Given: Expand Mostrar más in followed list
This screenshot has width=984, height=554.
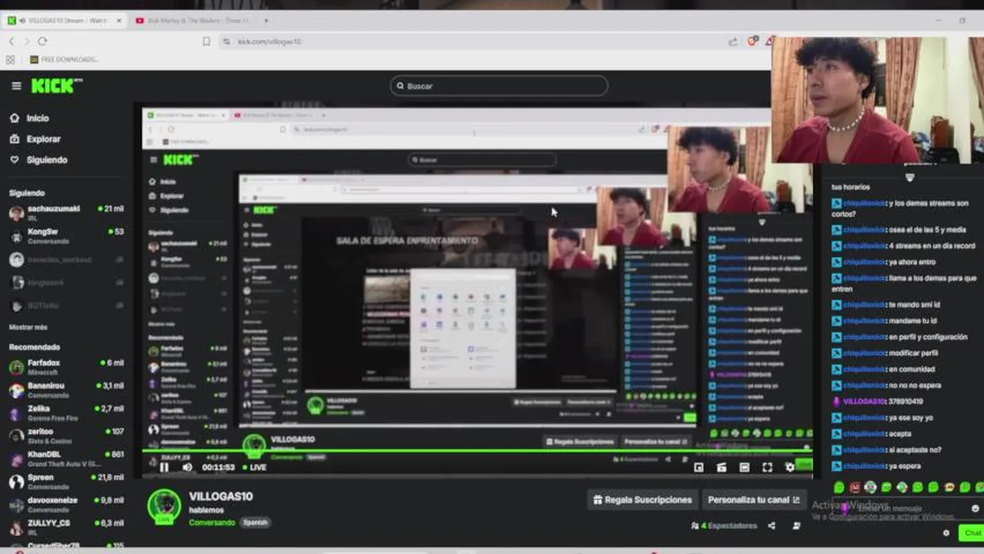Looking at the screenshot, I should tap(28, 327).
